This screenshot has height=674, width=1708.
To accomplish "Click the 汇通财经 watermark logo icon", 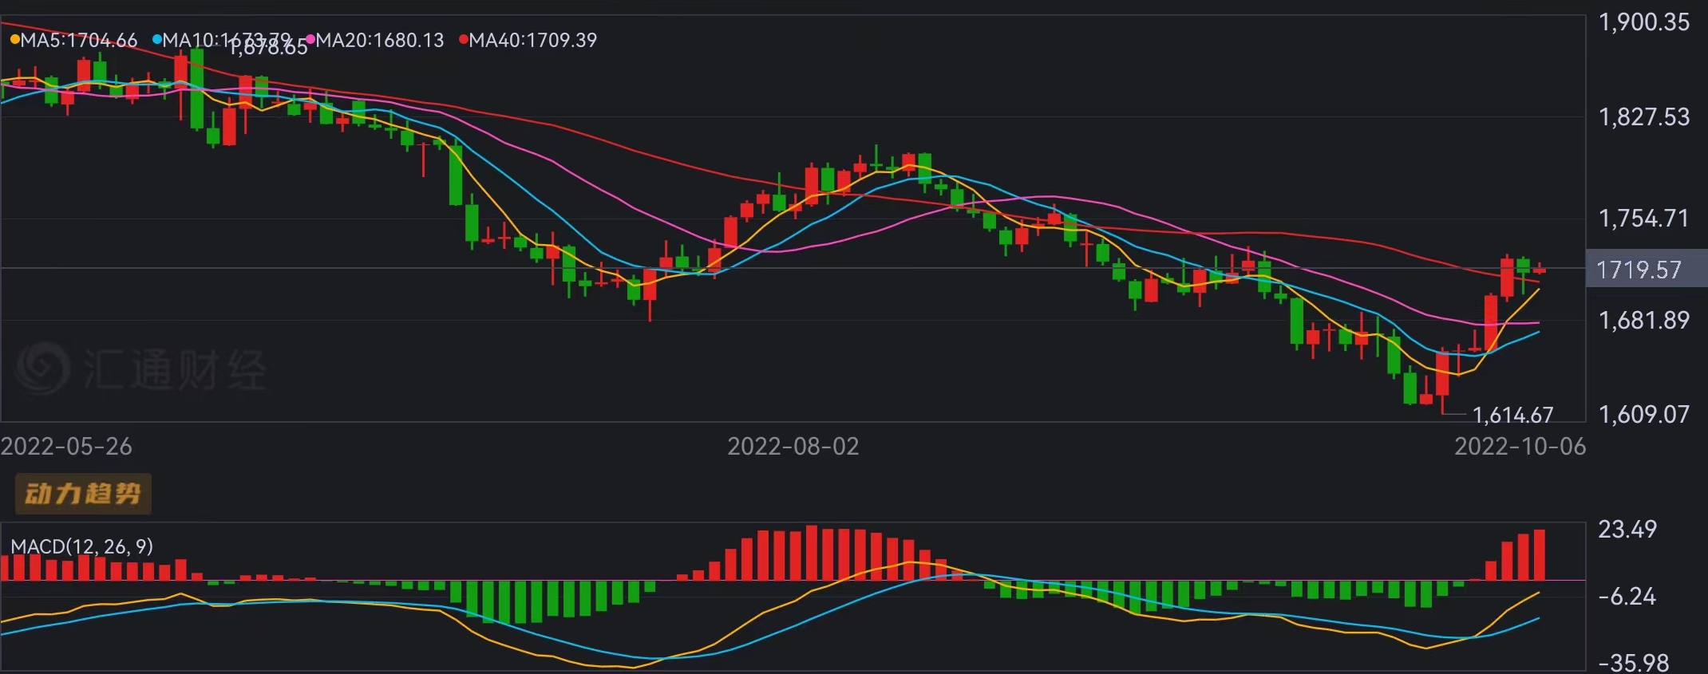I will 43,369.
